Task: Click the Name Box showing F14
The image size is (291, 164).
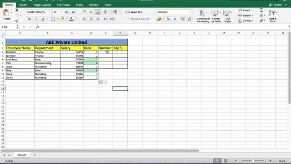Action: pyautogui.click(x=9, y=27)
